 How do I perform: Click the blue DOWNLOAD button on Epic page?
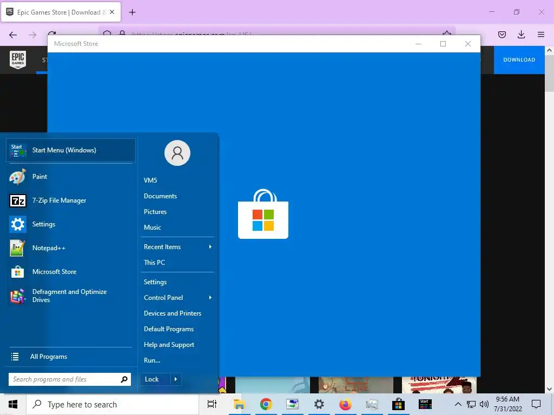(519, 59)
